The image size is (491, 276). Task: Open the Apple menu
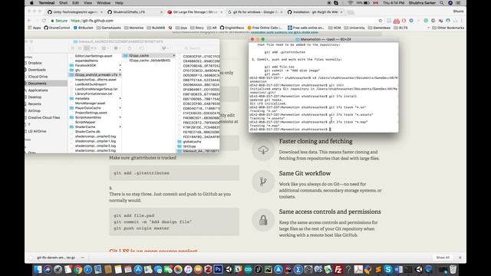pyautogui.click(x=31, y=3)
